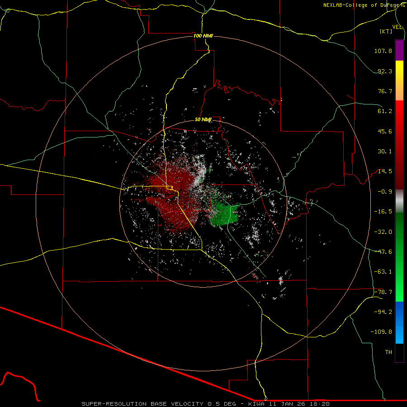Click the -47.6 legend value
The width and height of the screenshot is (407, 407).
click(x=383, y=252)
